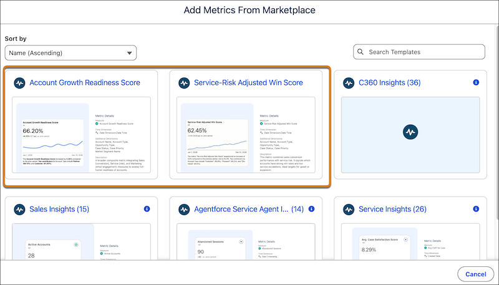Click the pulse icon beside Service Insights
Screen dimensions: 499x285
click(x=349, y=210)
